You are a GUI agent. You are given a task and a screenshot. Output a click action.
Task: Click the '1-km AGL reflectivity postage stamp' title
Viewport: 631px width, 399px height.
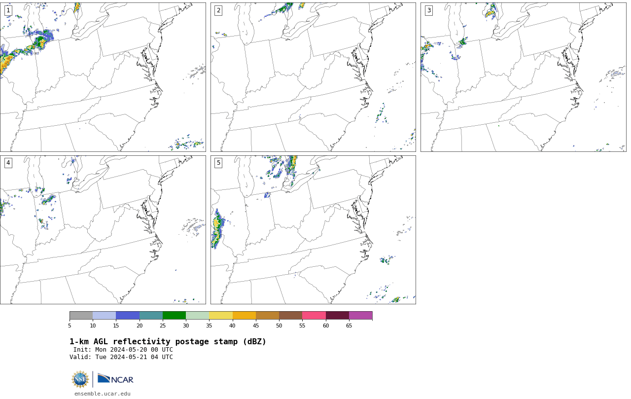tap(168, 342)
